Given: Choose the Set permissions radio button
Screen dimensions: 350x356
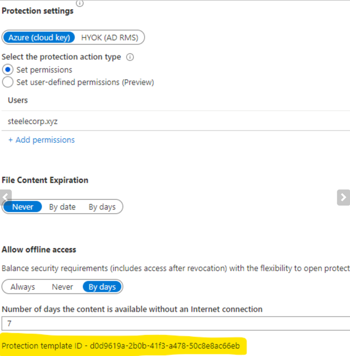Looking at the screenshot, I should (x=8, y=70).
